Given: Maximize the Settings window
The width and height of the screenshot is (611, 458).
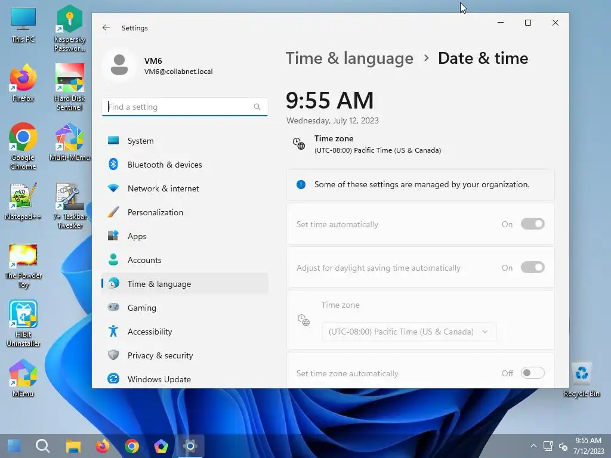Looking at the screenshot, I should pos(528,23).
